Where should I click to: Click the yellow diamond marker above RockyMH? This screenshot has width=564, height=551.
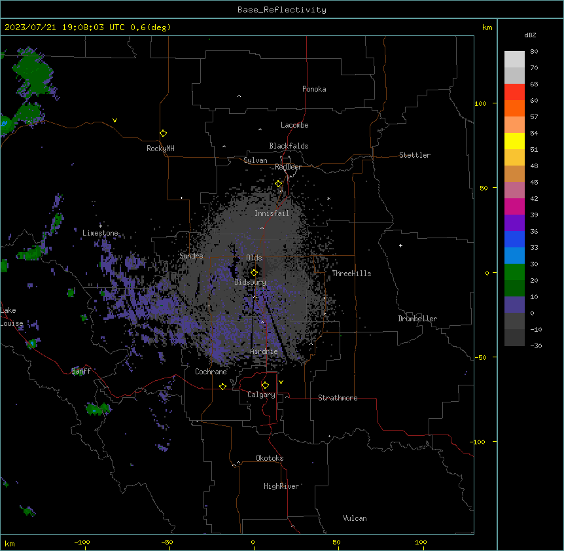(x=164, y=133)
